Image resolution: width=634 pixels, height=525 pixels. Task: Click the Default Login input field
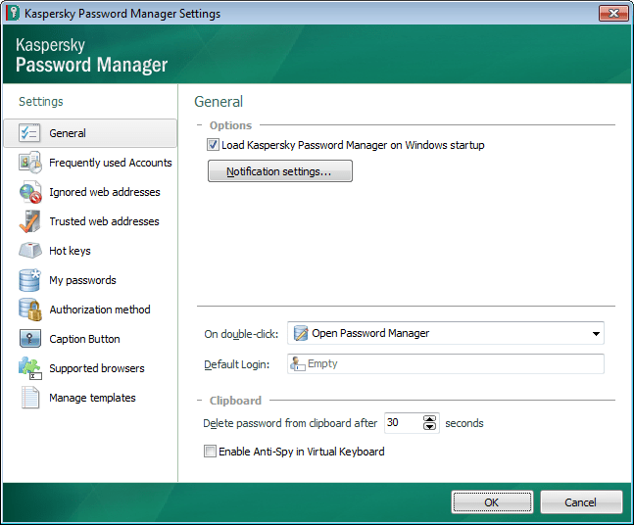click(446, 364)
